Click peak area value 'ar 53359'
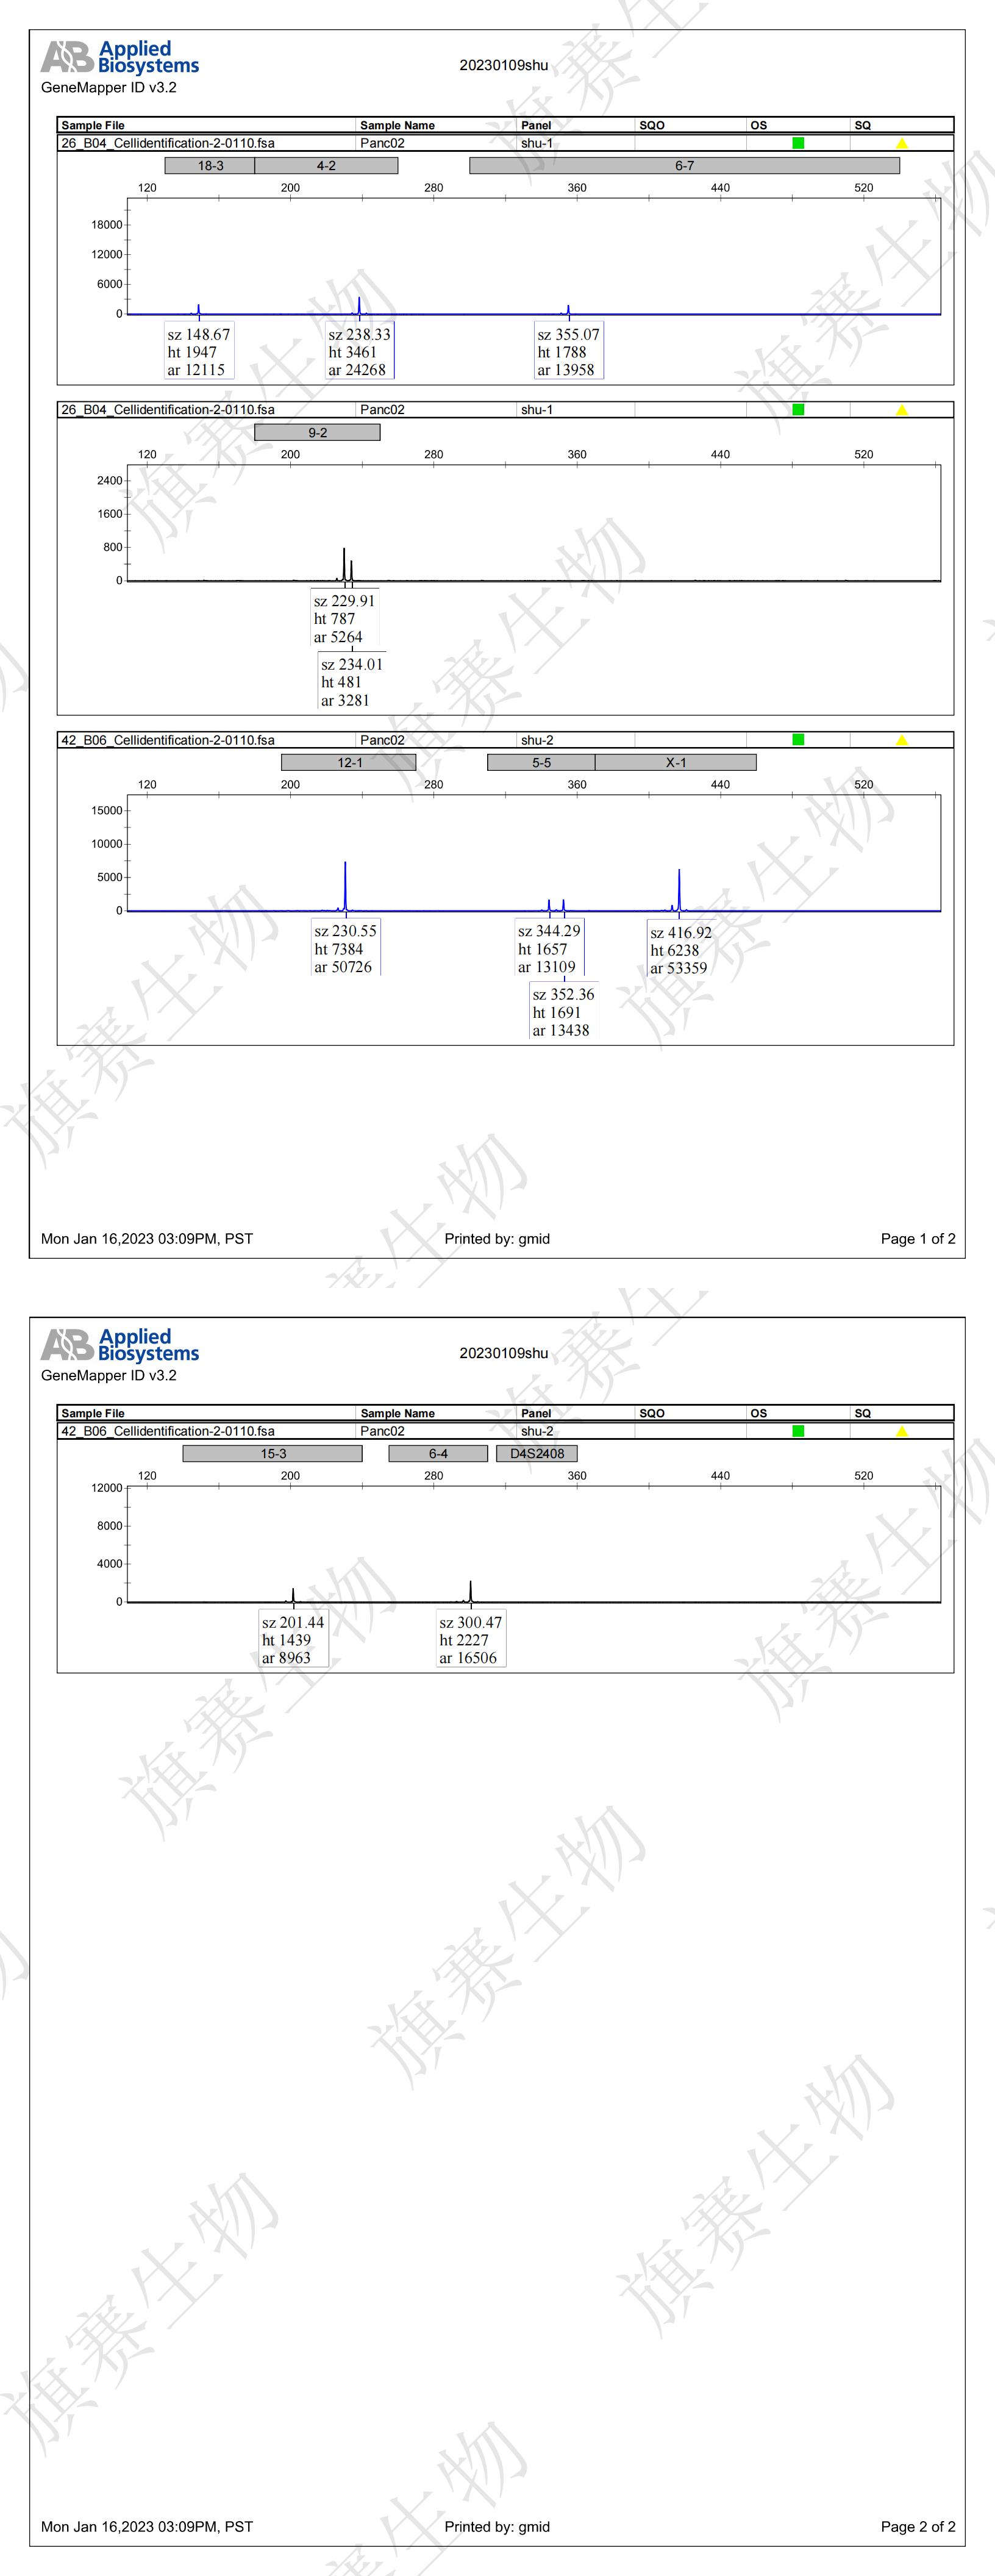The width and height of the screenshot is (995, 2576). (x=678, y=968)
